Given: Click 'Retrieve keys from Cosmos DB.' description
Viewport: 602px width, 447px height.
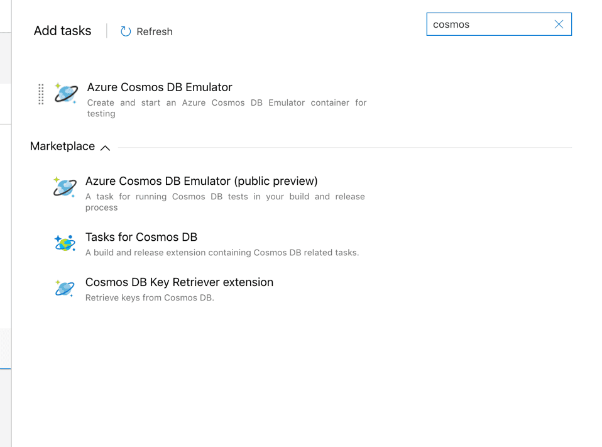Looking at the screenshot, I should pos(150,297).
